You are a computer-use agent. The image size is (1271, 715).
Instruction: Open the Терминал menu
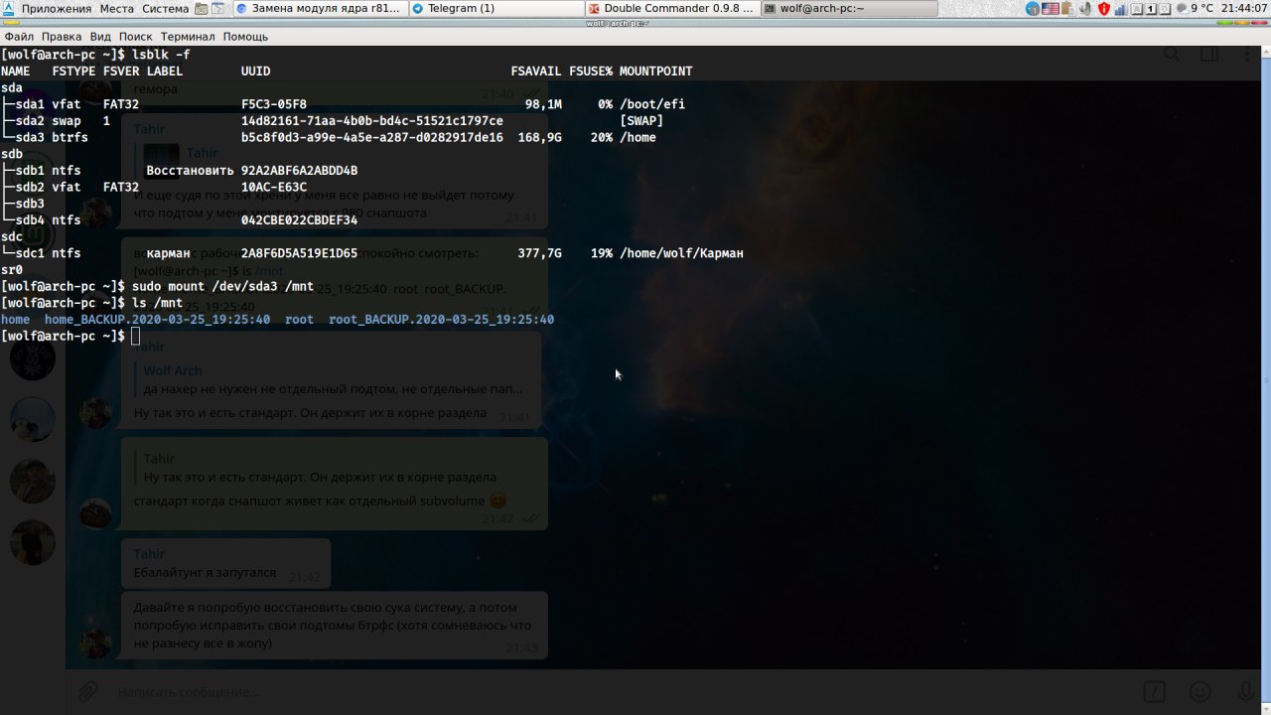188,36
